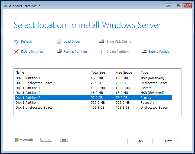Click the 522.0 MB total size cell
195x154 pixels.
[97, 102]
